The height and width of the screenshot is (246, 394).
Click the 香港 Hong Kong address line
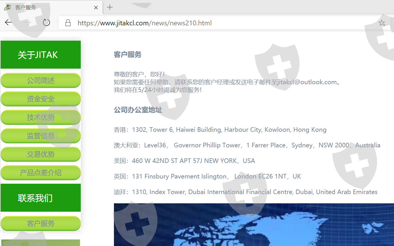(220, 130)
